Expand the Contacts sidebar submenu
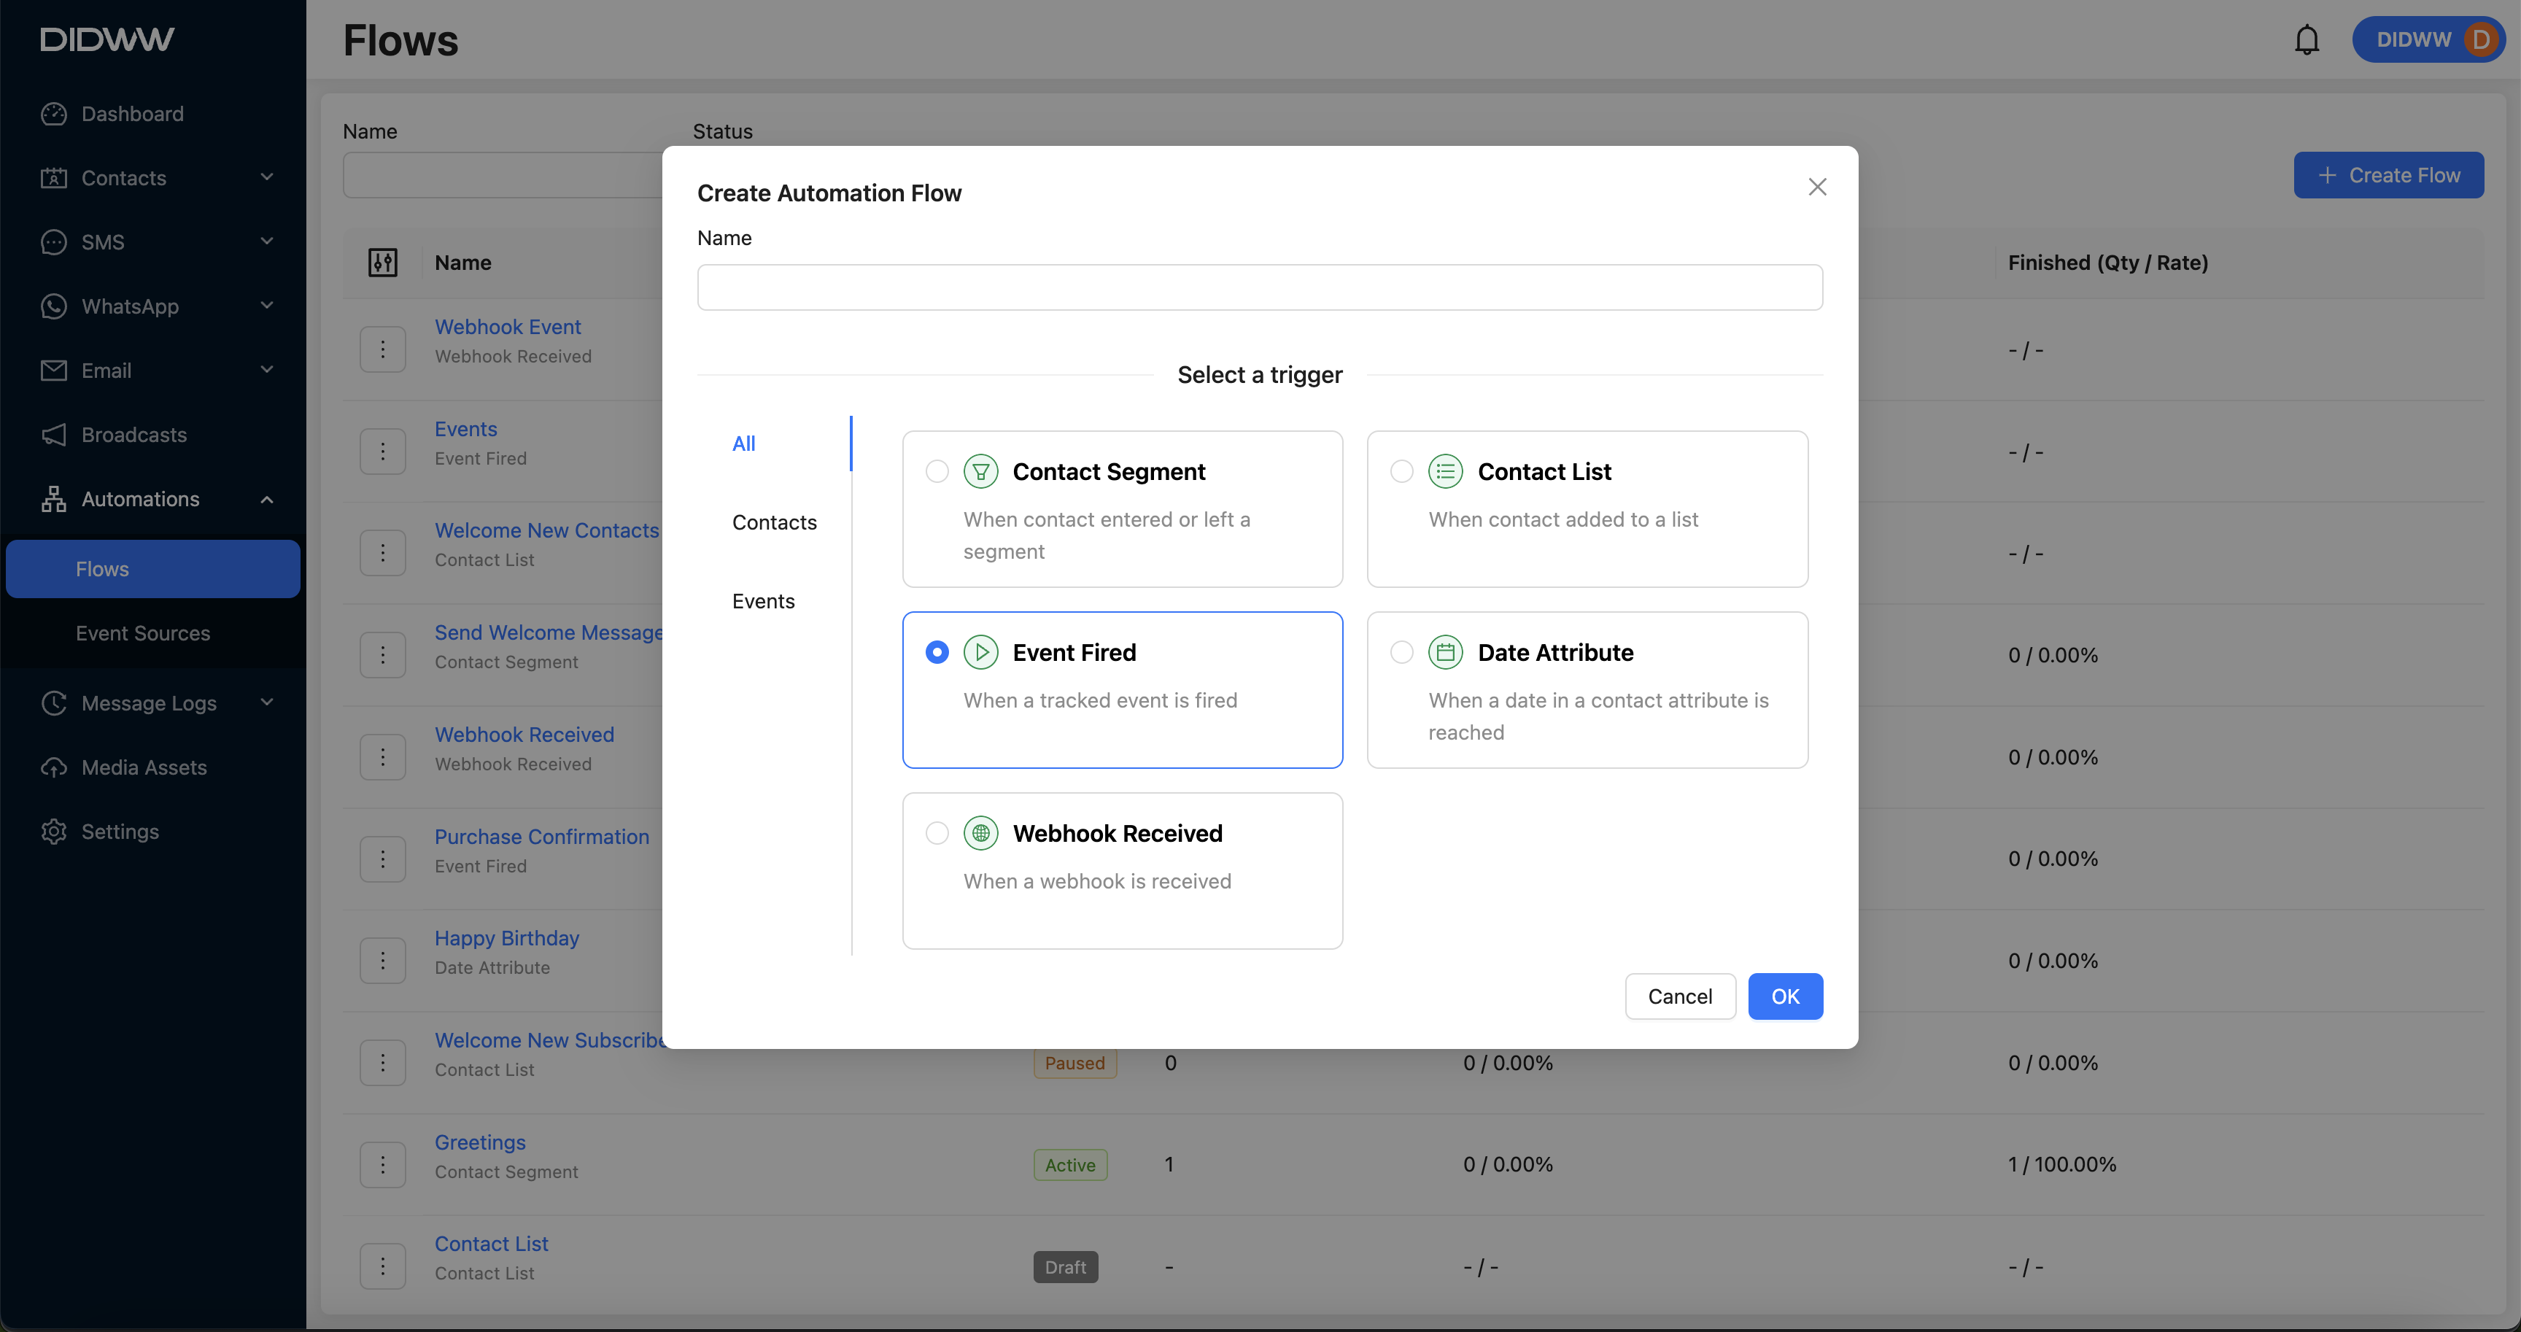The width and height of the screenshot is (2521, 1332). pyautogui.click(x=266, y=177)
